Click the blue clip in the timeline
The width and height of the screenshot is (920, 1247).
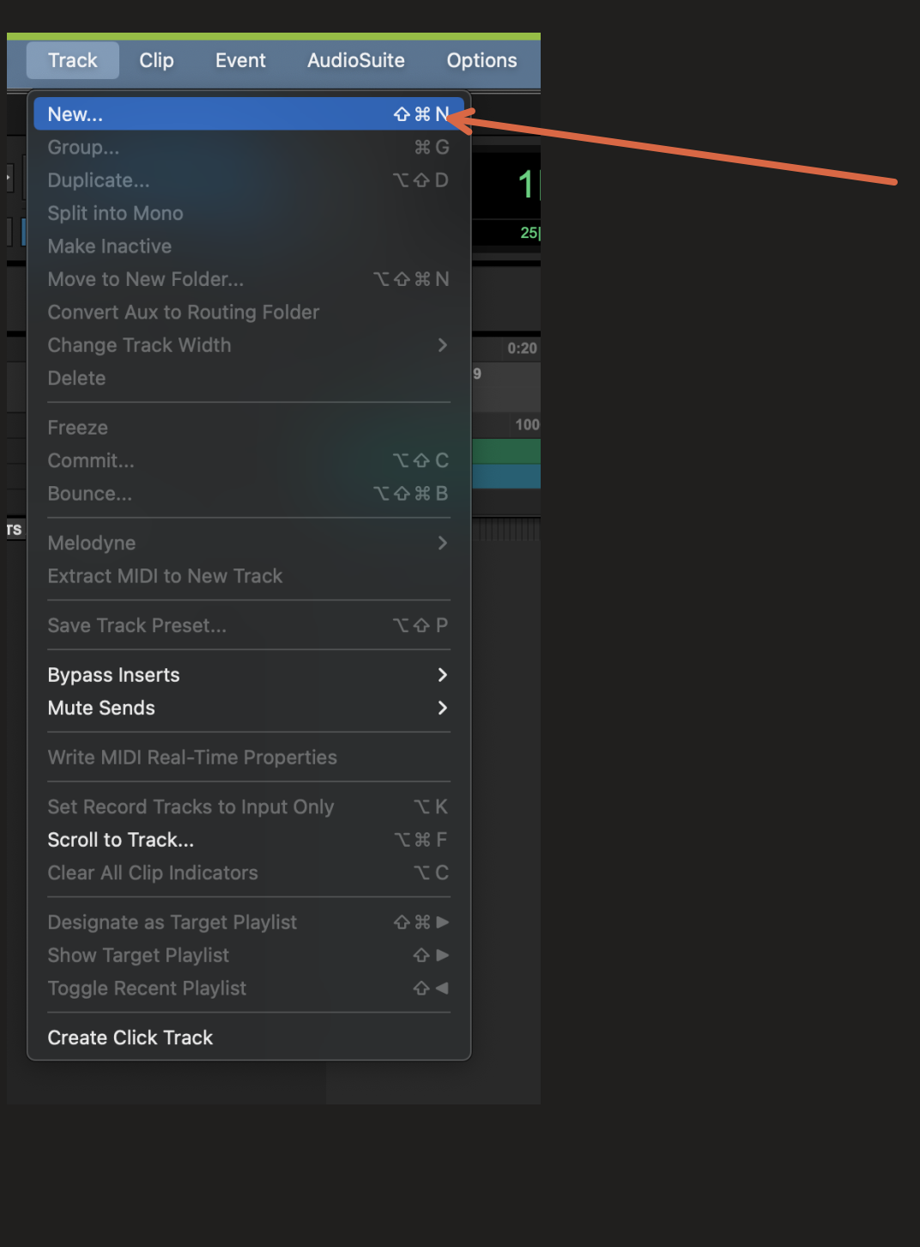coord(506,477)
